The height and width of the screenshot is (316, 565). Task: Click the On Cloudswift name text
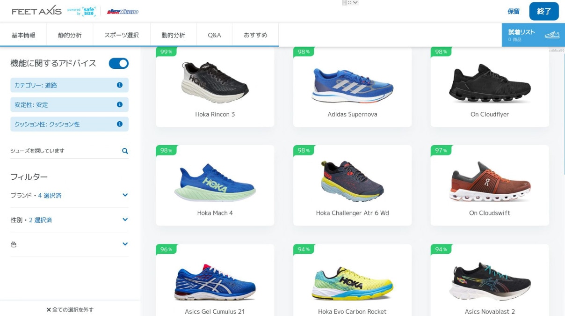pos(490,213)
